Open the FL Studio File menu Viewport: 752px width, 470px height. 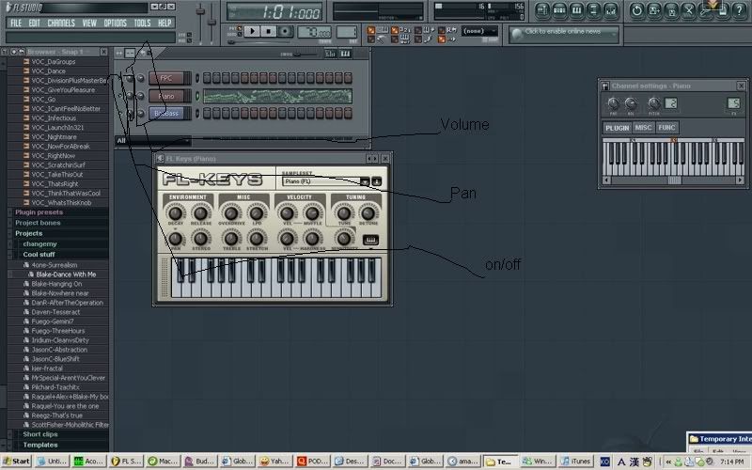pos(16,23)
